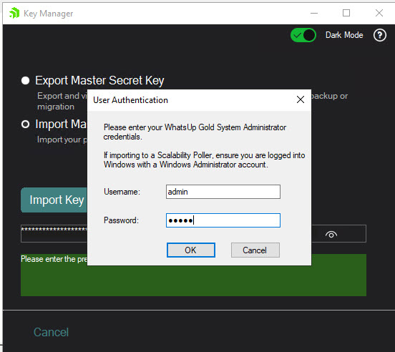Close the User Authentication dialog
Viewport: 395px width, 352px height.
click(301, 99)
